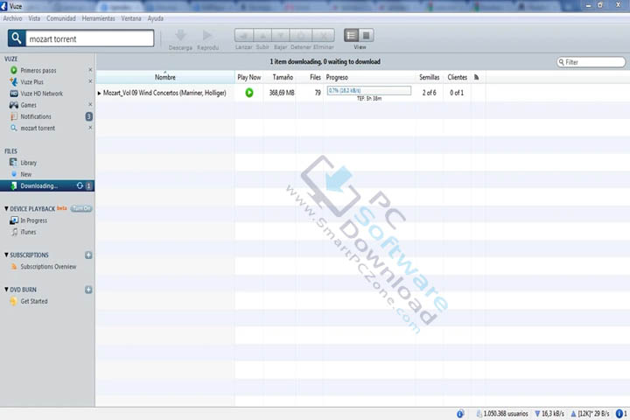Open the Library section

tap(29, 163)
